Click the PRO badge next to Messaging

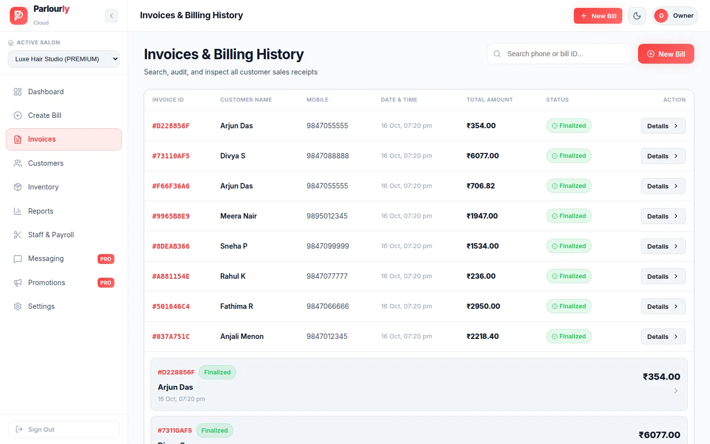(x=106, y=259)
